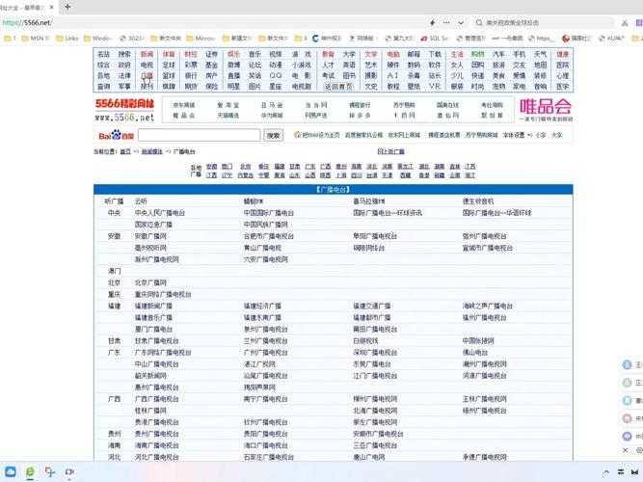Viewport: 643px width, 482px height.
Task: Open 新闻 category in top navigation
Action: point(147,54)
